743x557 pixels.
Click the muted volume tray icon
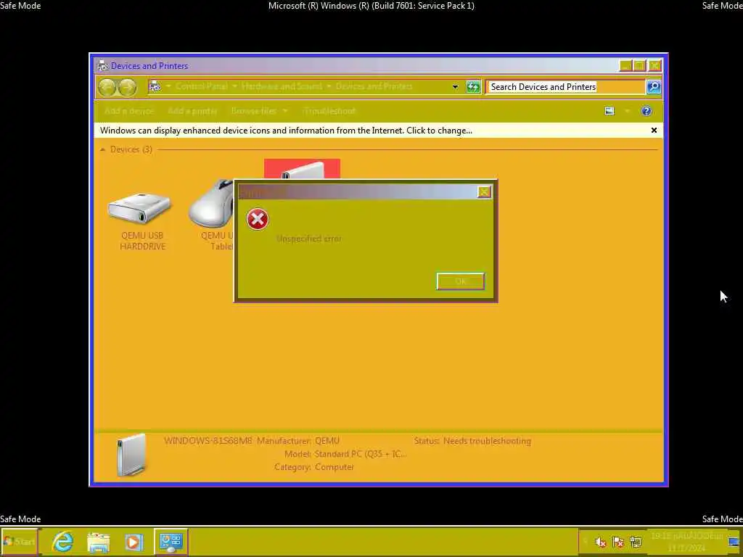click(600, 542)
